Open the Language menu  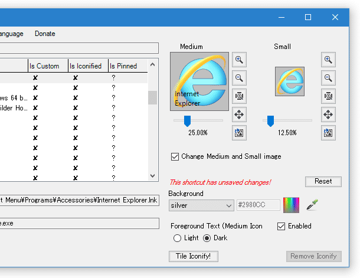[x=11, y=34]
